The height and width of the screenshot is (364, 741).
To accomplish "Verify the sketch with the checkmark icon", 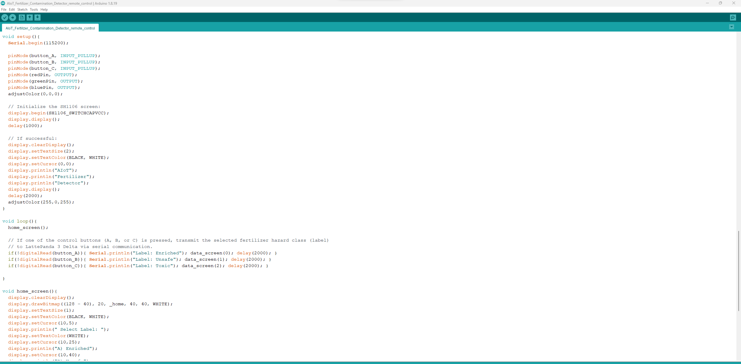I will click(5, 17).
